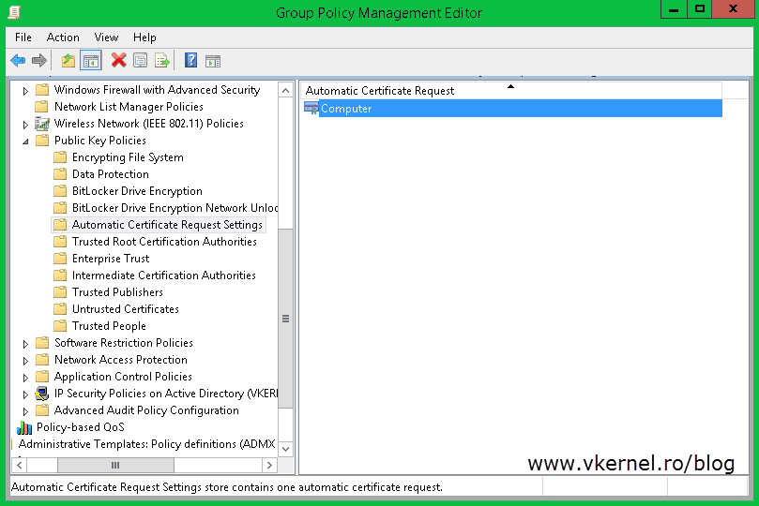Close the Group Policy Management Editor window

tap(733, 9)
